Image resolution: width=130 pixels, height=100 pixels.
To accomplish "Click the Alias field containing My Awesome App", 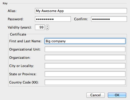I will coord(81,11).
